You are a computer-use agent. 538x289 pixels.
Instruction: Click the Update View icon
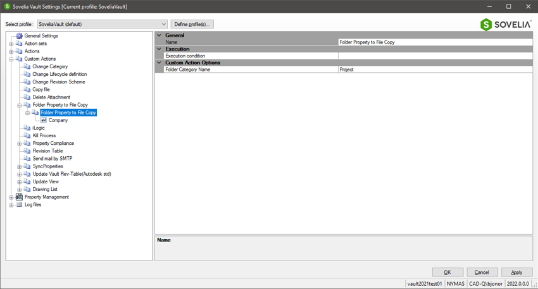click(x=27, y=181)
